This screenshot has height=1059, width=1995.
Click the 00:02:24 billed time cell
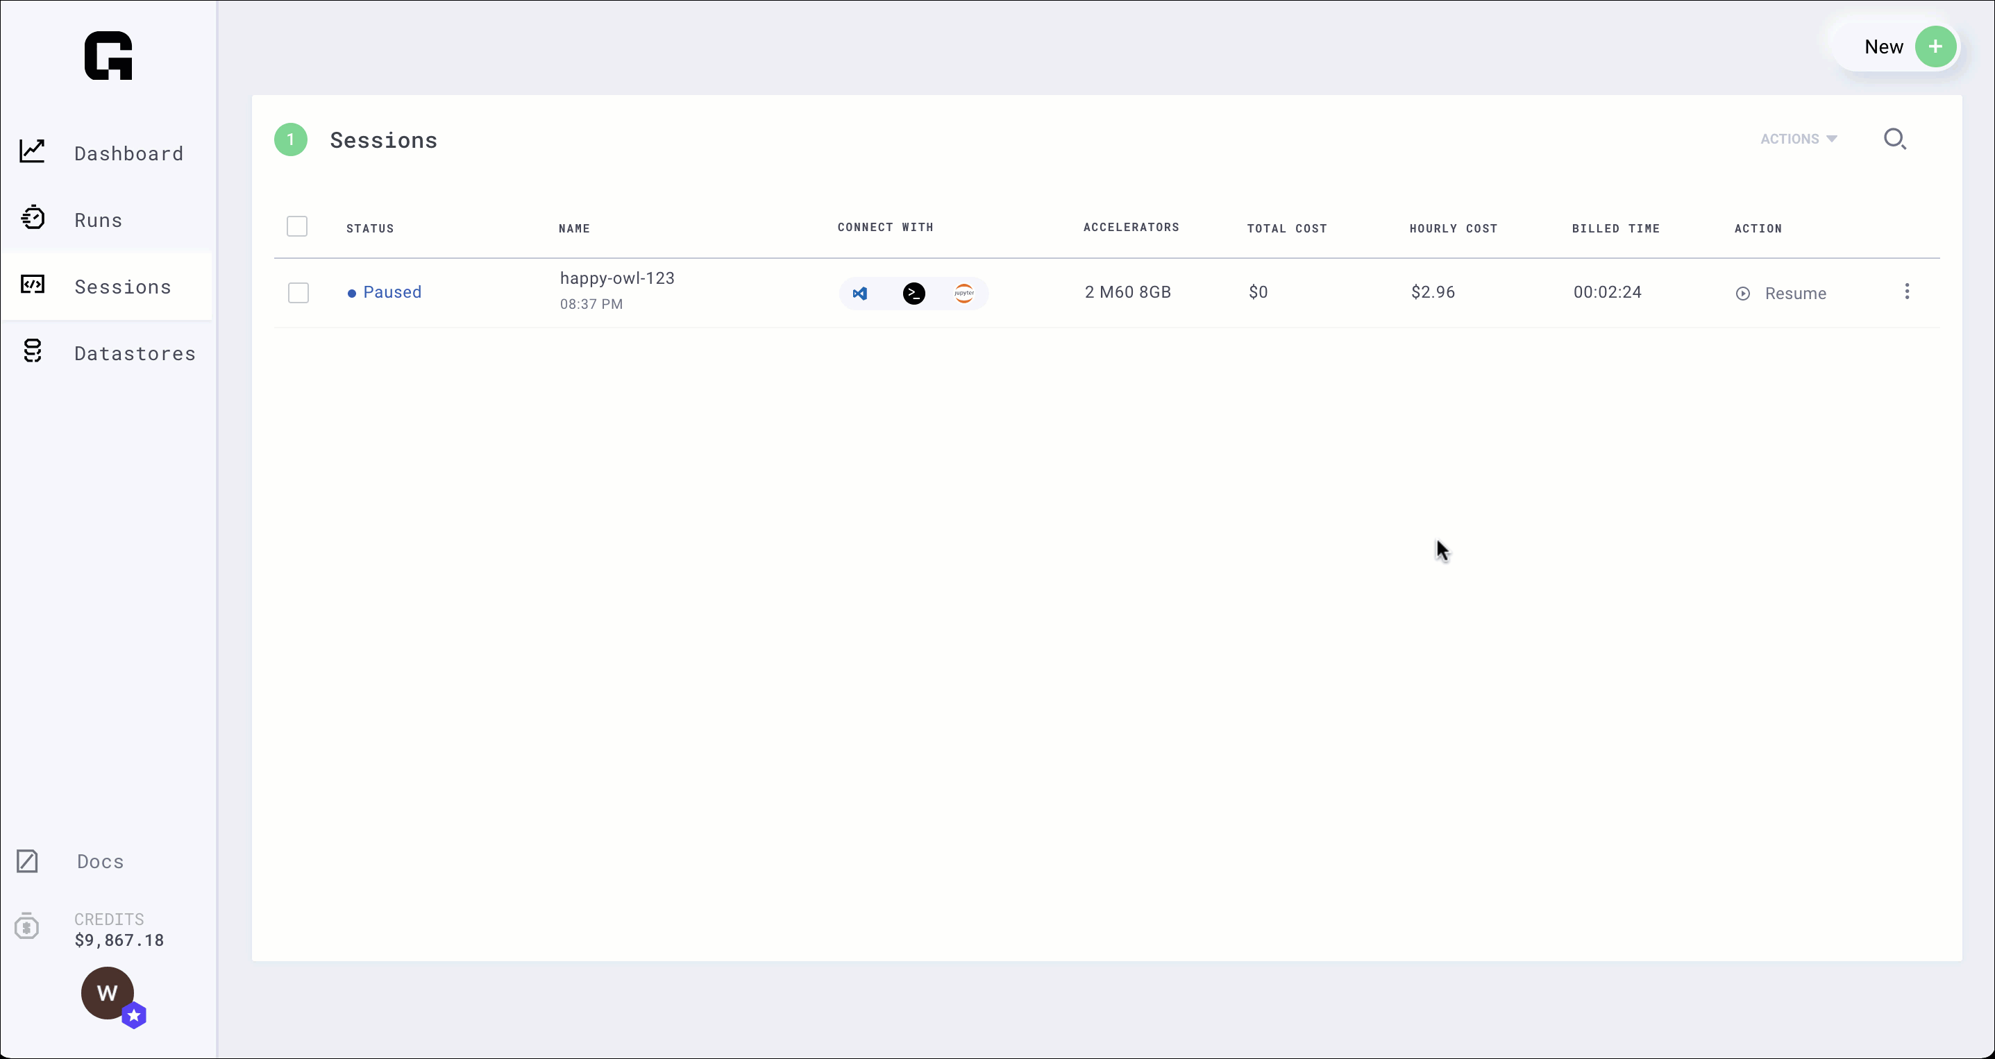(1608, 292)
